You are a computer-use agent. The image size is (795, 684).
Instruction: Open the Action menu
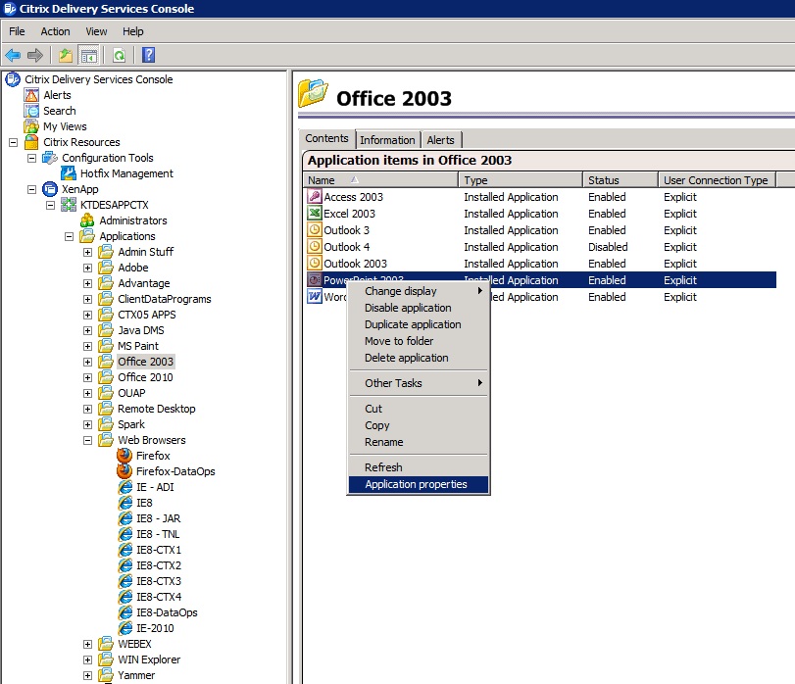pos(55,31)
